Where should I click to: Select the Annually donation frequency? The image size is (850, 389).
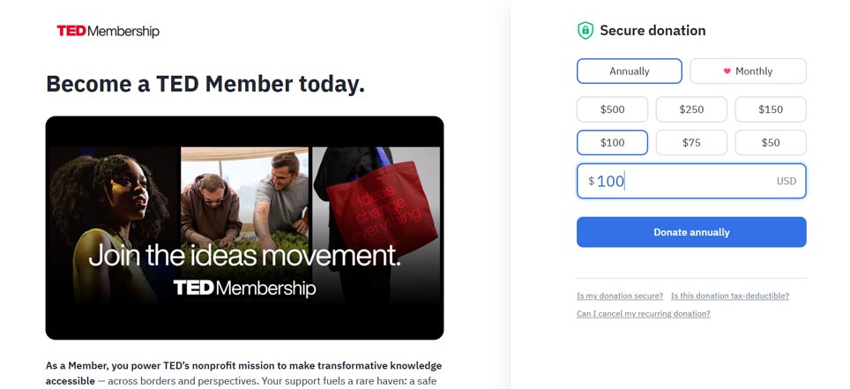point(629,71)
